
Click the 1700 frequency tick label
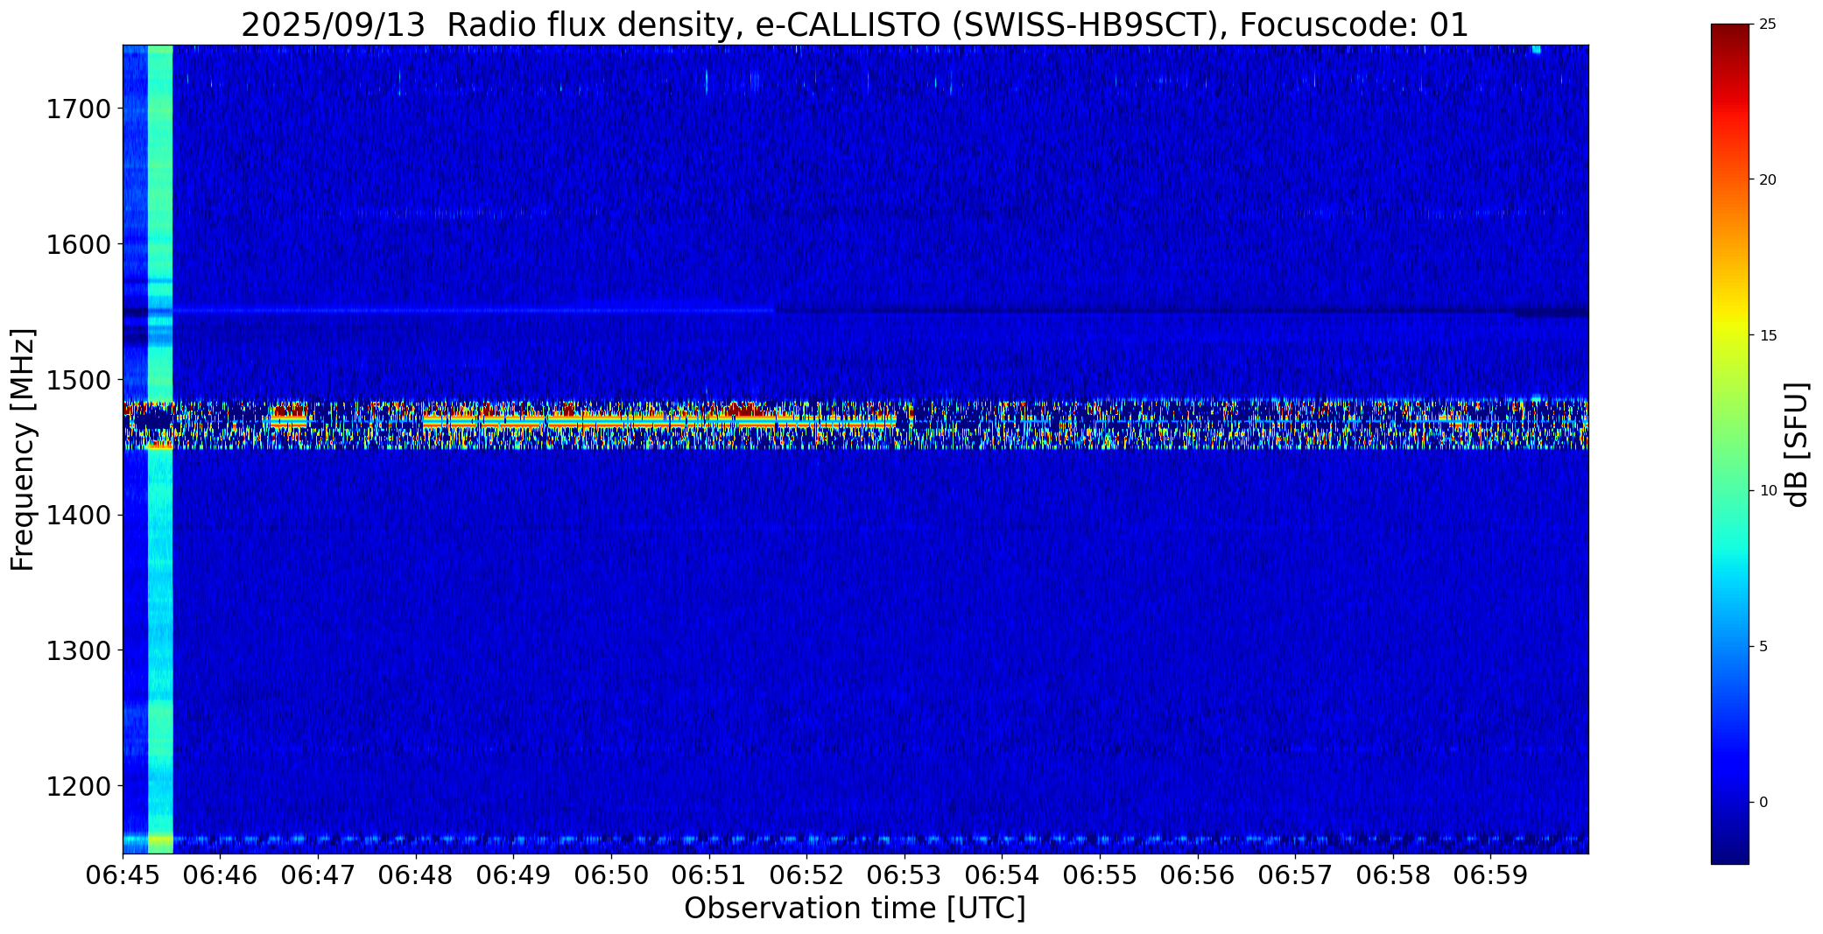[78, 109]
